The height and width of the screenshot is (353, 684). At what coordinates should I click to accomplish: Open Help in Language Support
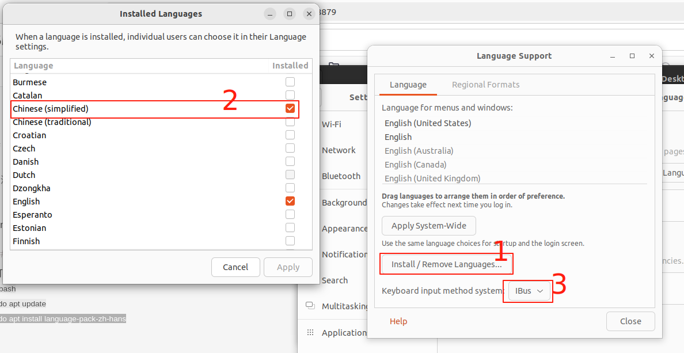398,321
